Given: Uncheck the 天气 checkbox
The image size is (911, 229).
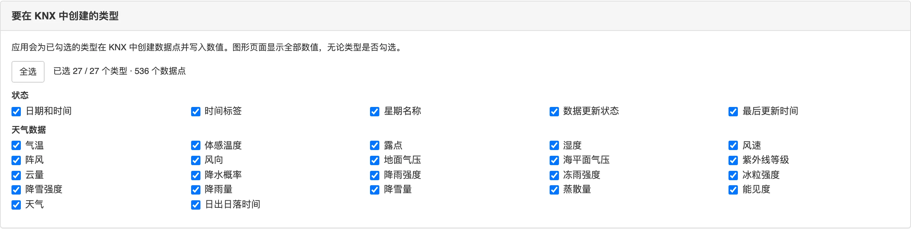Looking at the screenshot, I should point(16,205).
